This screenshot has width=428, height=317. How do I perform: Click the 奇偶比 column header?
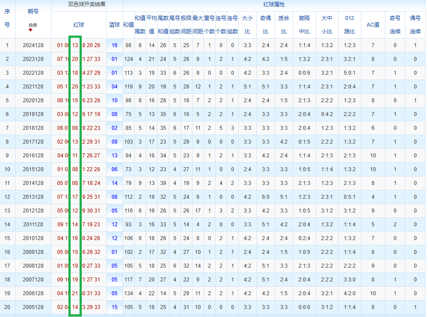click(x=266, y=25)
